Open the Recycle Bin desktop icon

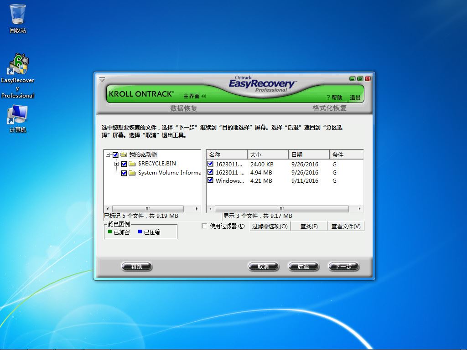click(x=18, y=18)
